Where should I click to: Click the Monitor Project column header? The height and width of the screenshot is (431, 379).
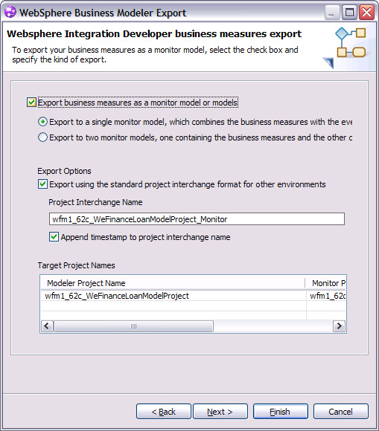(326, 283)
